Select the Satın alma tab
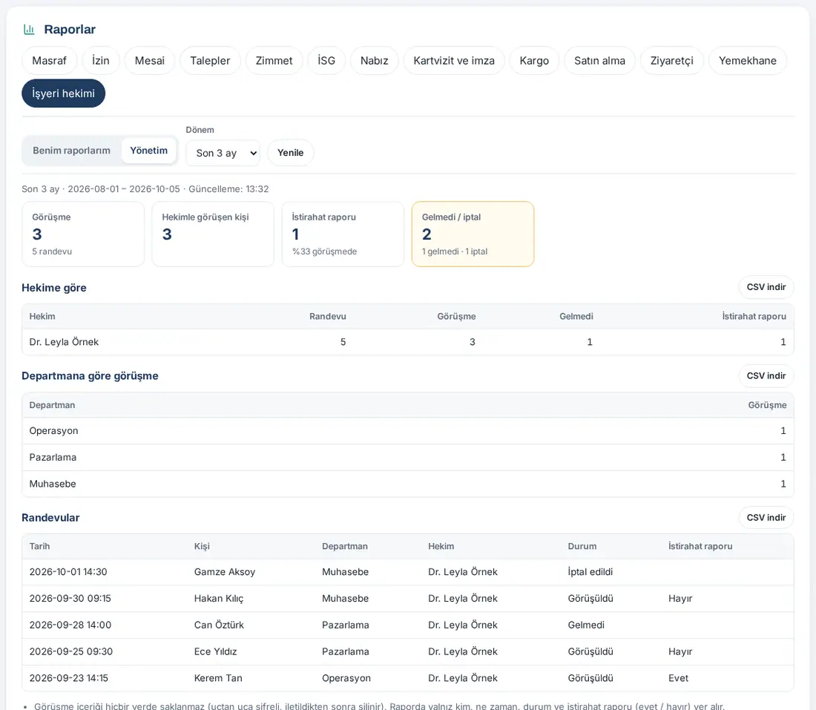This screenshot has height=710, width=816. (x=599, y=60)
